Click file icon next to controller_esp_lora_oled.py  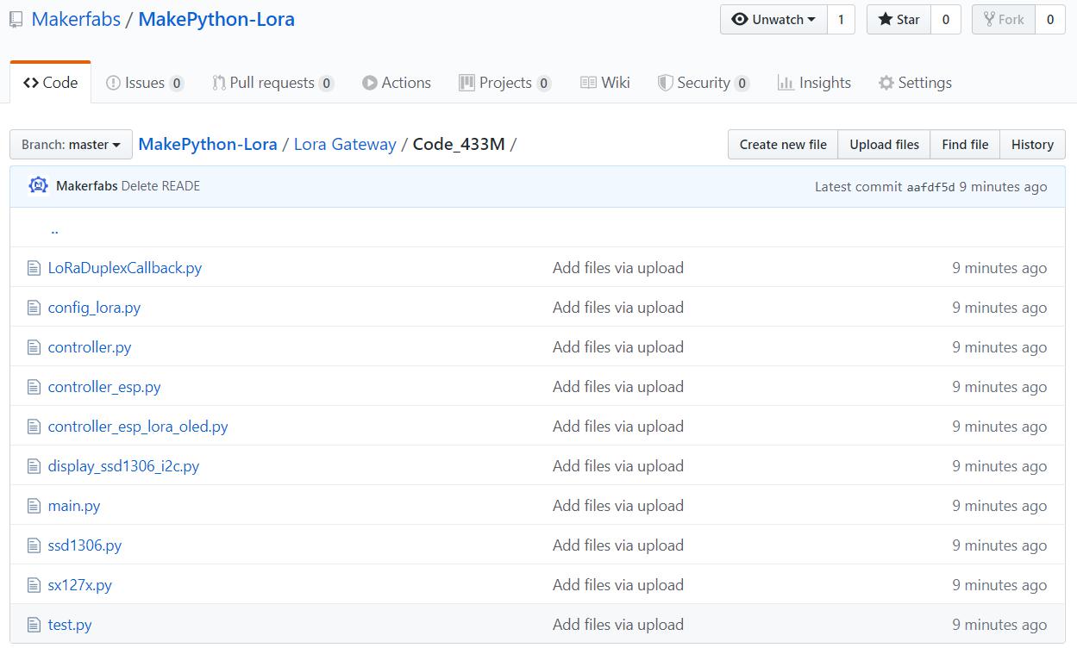(x=34, y=427)
